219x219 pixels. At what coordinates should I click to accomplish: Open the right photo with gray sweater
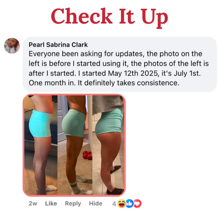[108, 145]
